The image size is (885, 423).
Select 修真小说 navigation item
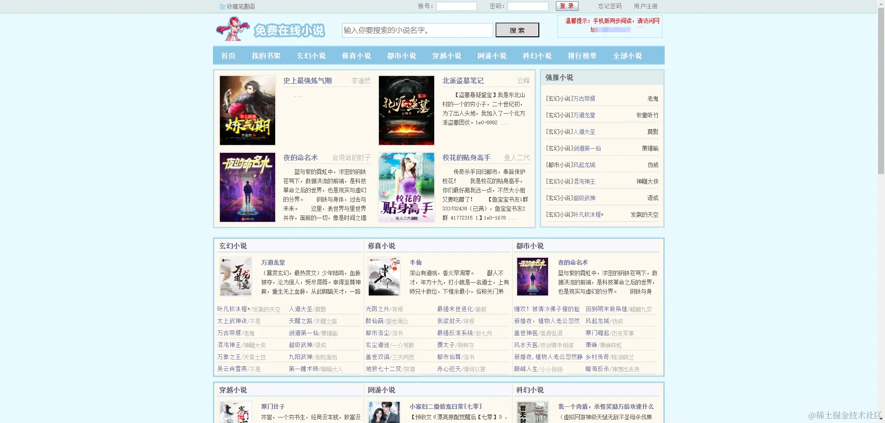(356, 56)
